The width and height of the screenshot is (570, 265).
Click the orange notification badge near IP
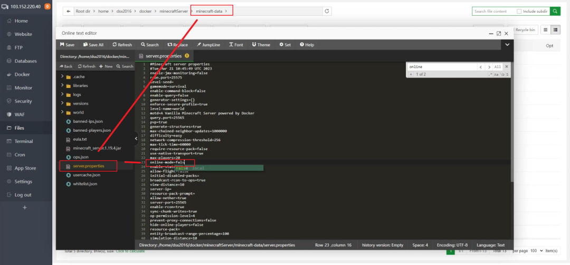[x=47, y=6]
